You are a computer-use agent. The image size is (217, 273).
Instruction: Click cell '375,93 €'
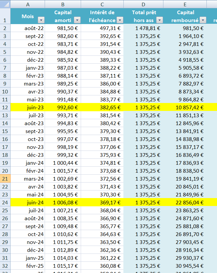tap(102, 155)
